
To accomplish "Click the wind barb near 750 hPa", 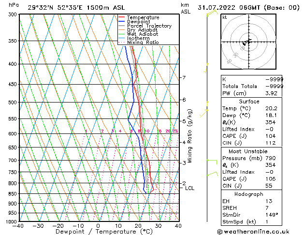I will [211, 174].
